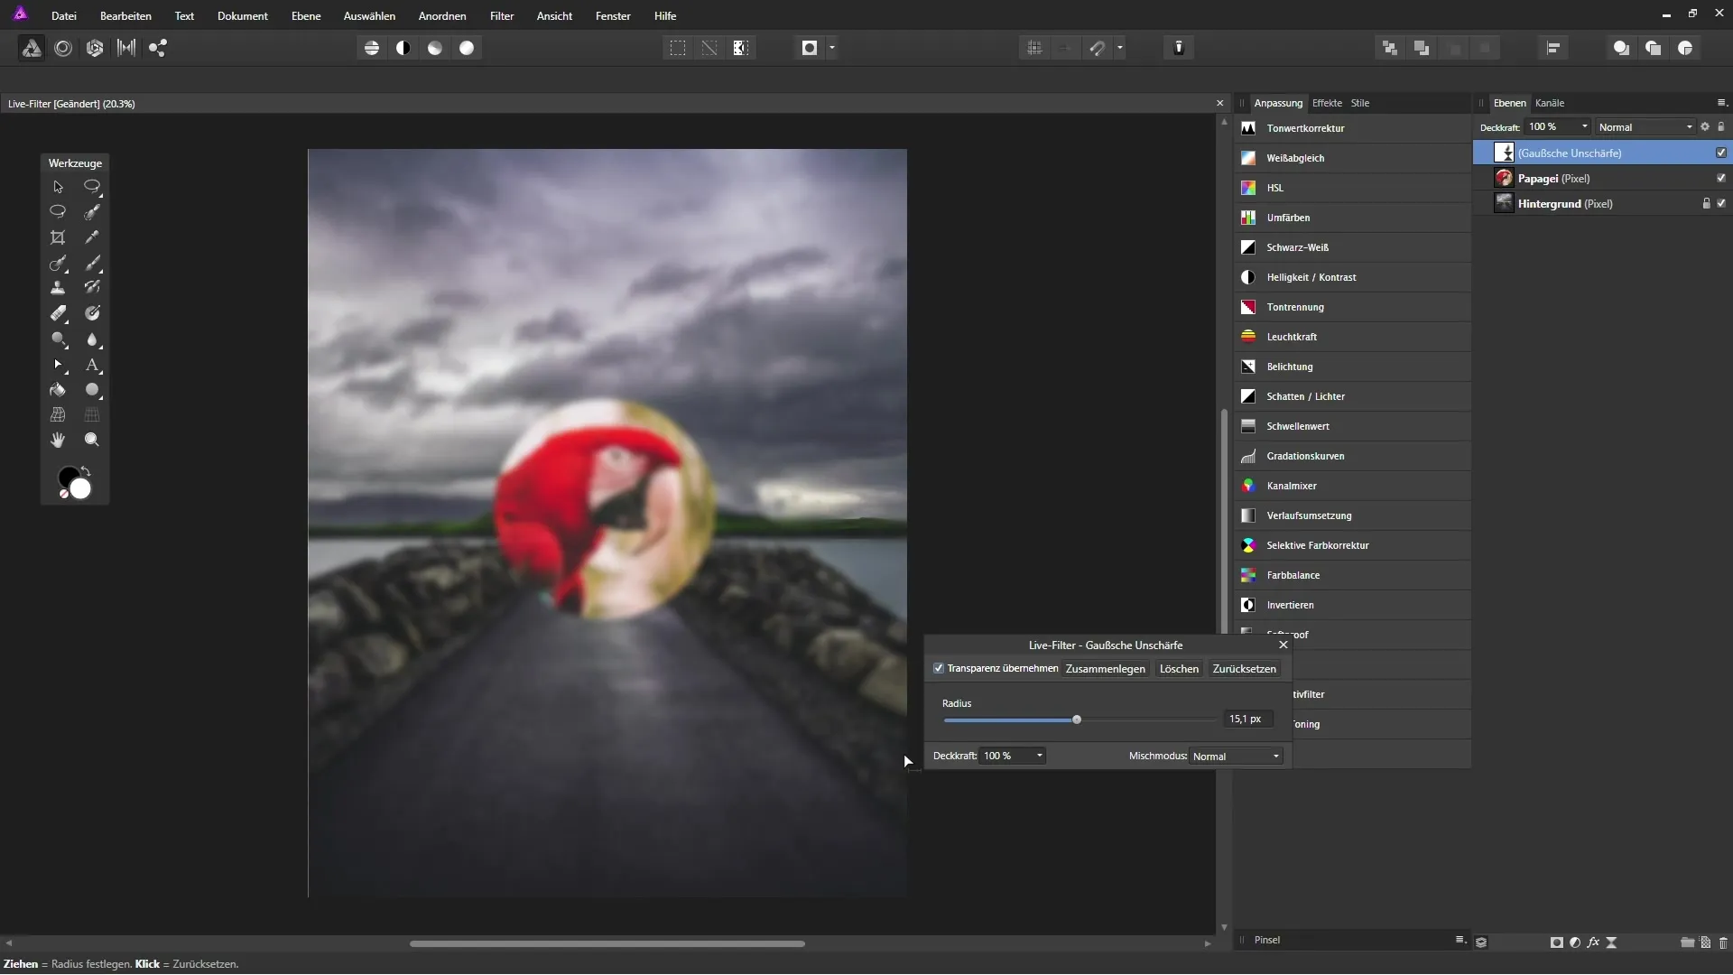
Task: Click the Zusammenlegen button
Action: point(1106,669)
